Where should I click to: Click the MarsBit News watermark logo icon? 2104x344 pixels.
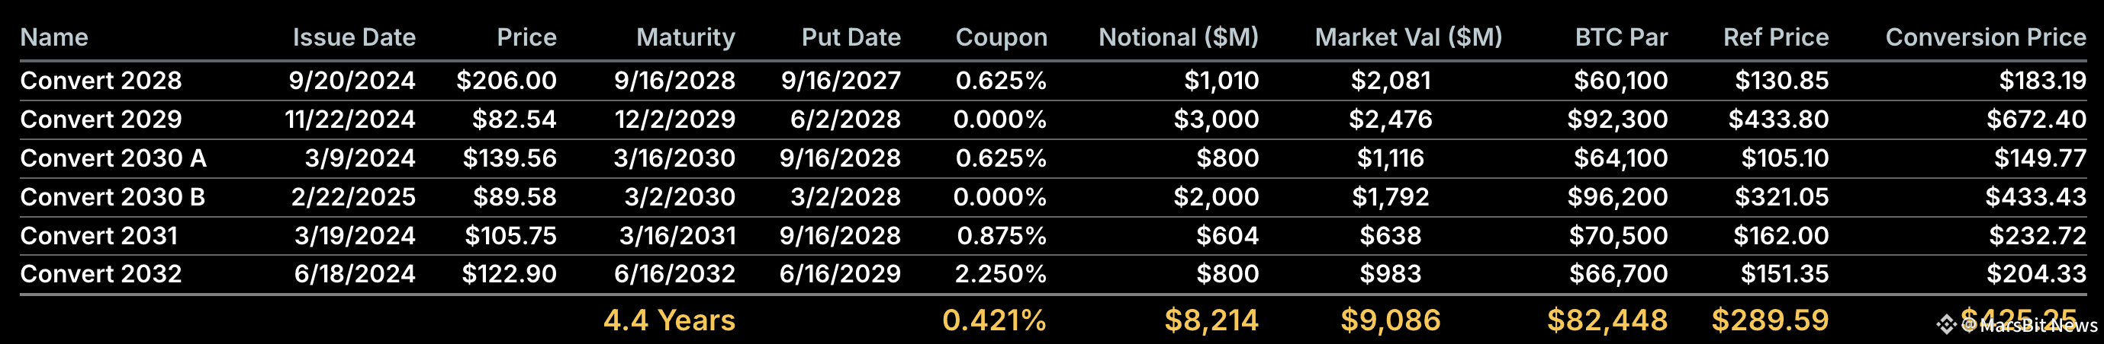point(1946,325)
